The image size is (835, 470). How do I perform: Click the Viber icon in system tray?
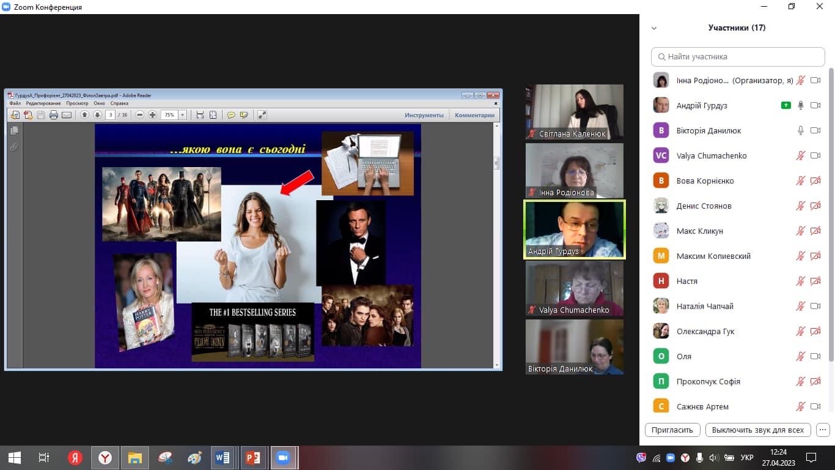[x=641, y=457]
